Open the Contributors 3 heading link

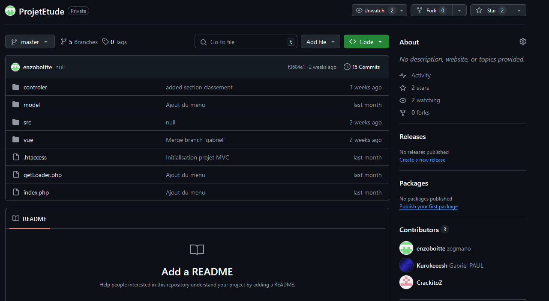pyautogui.click(x=424, y=230)
